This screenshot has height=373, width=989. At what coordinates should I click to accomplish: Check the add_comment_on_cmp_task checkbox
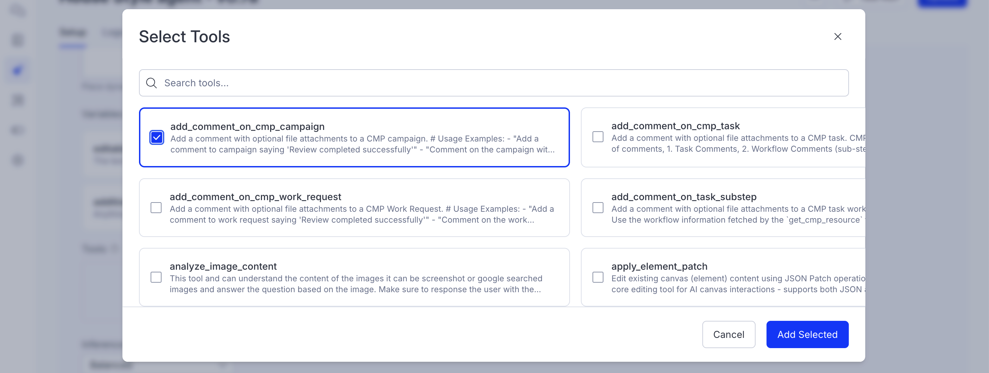pos(597,137)
